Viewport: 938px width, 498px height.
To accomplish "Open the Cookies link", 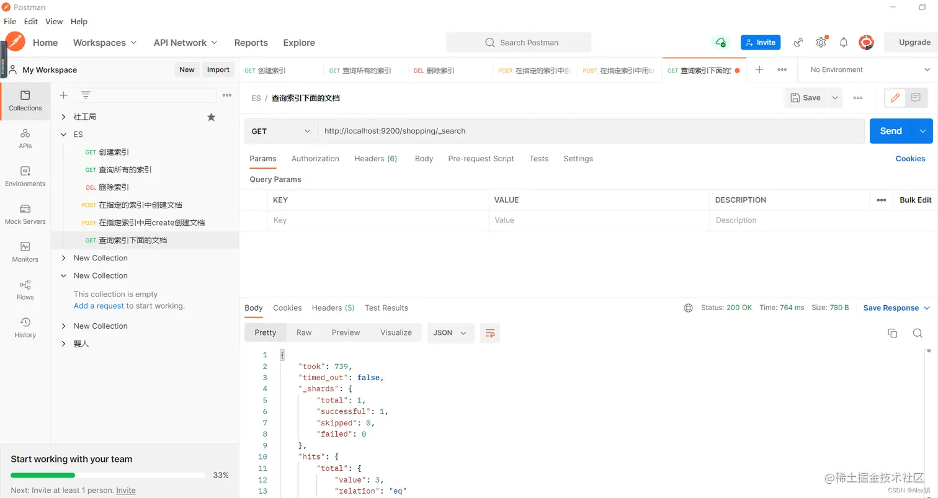I will click(x=910, y=158).
